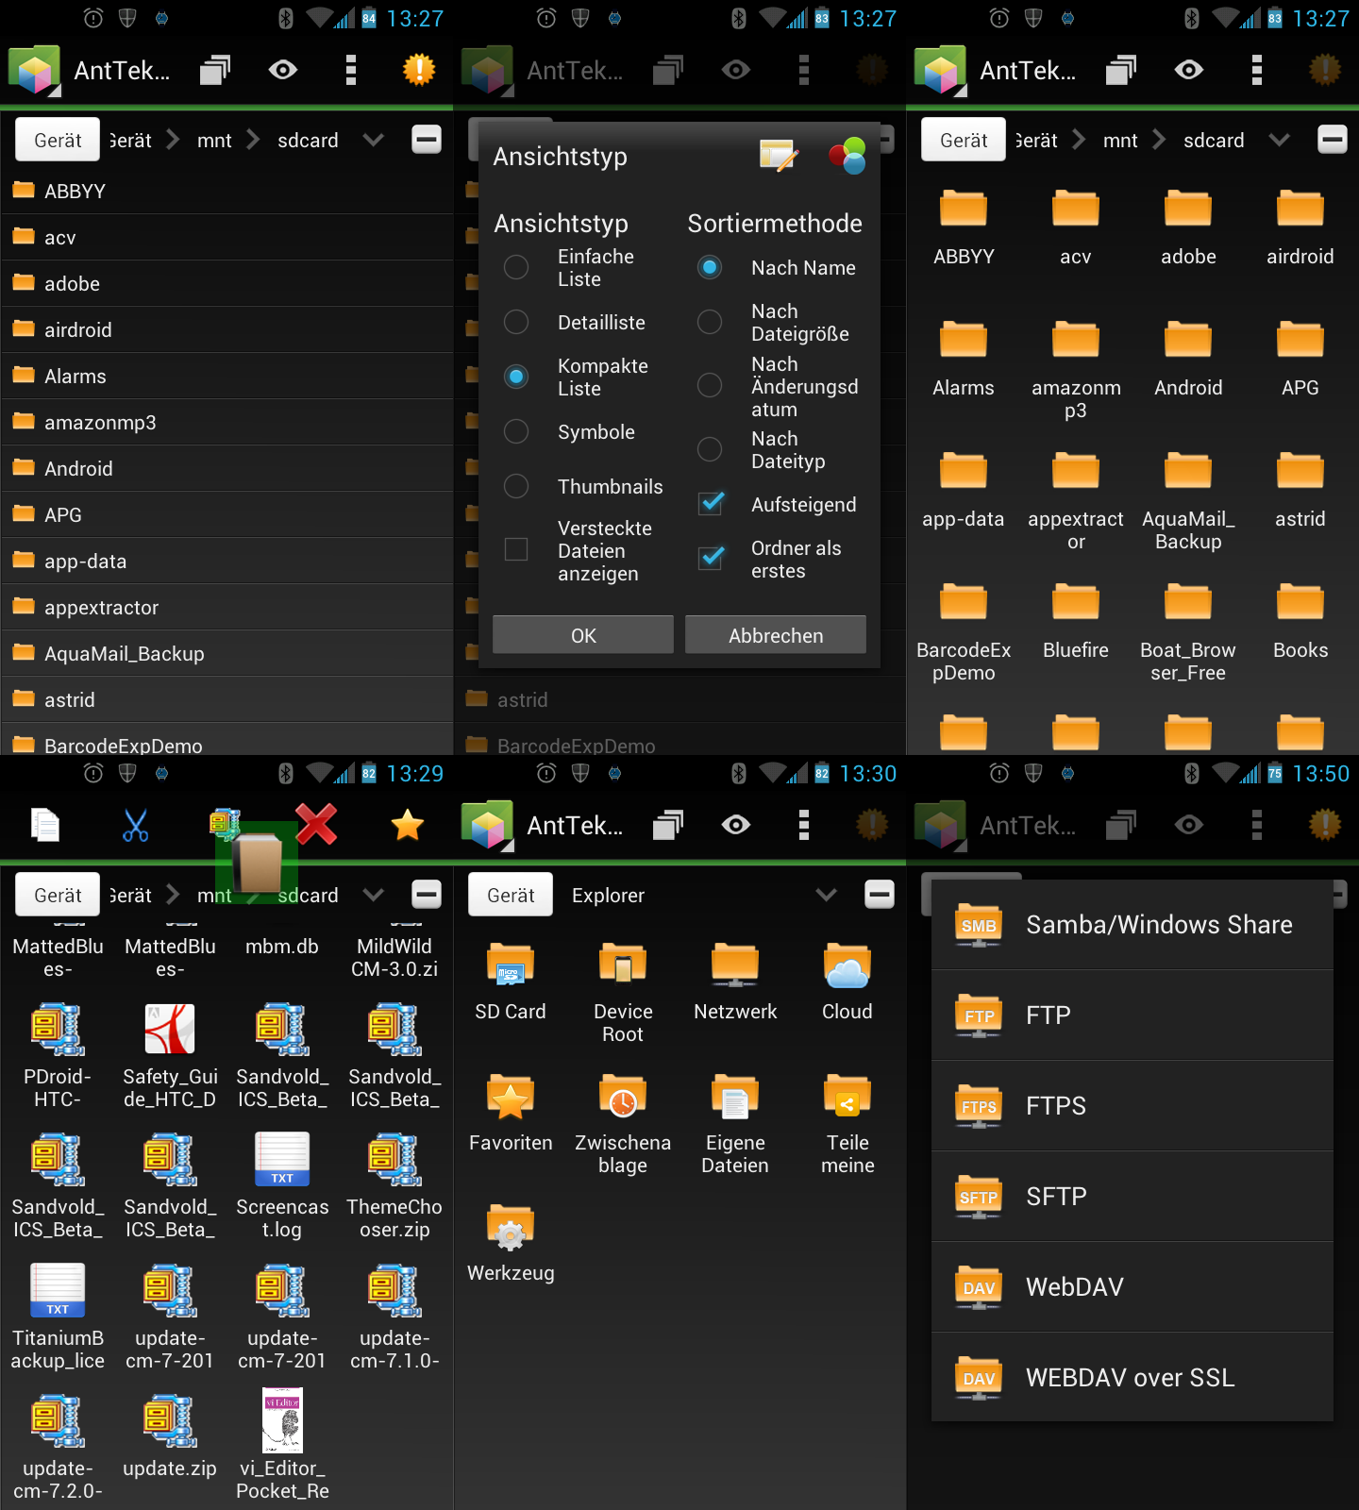Click the scissors cut icon

click(135, 826)
